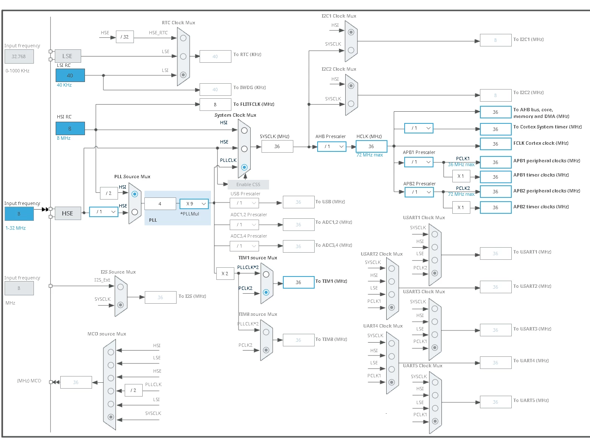Click the HSE input frequency field
The width and height of the screenshot is (590, 448).
pyautogui.click(x=19, y=214)
